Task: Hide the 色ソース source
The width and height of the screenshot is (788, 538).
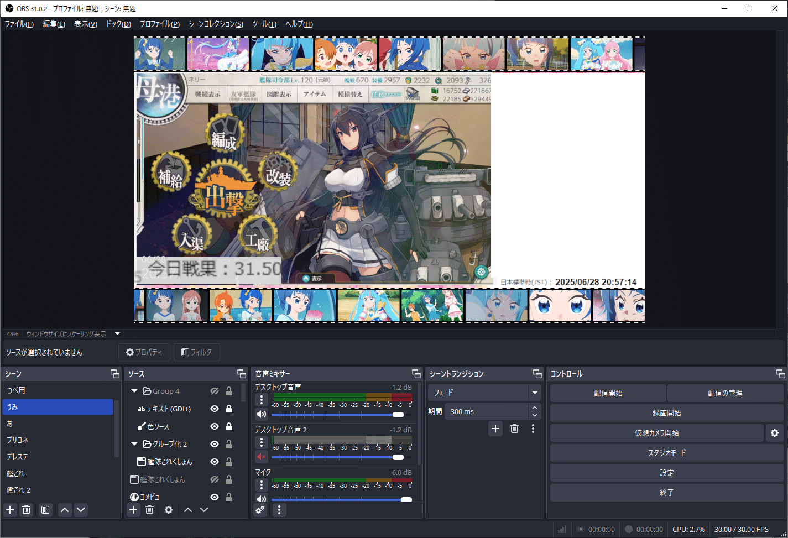Action: point(215,426)
